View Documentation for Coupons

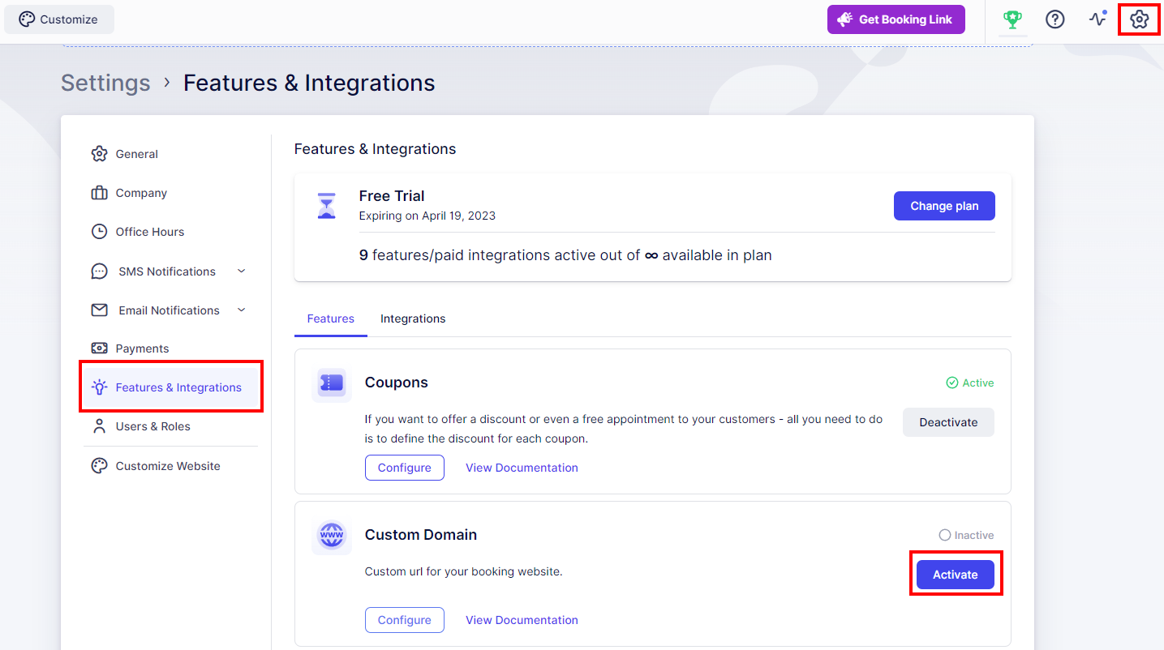[x=522, y=468]
